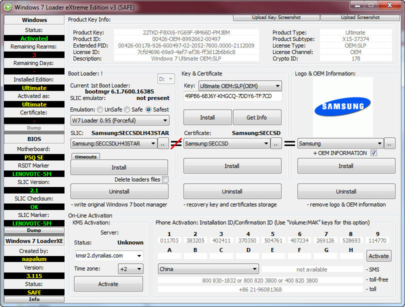
Task: Click the Get Info button
Action: (x=257, y=117)
